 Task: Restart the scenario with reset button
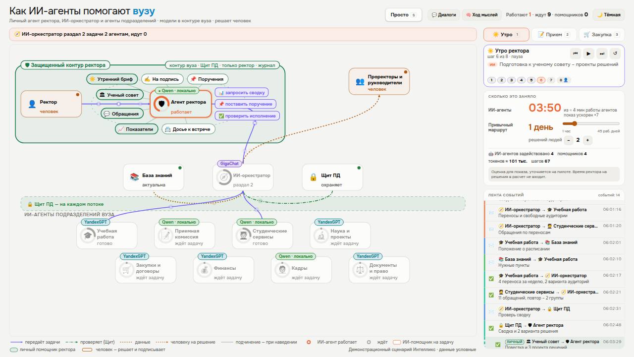click(615, 54)
